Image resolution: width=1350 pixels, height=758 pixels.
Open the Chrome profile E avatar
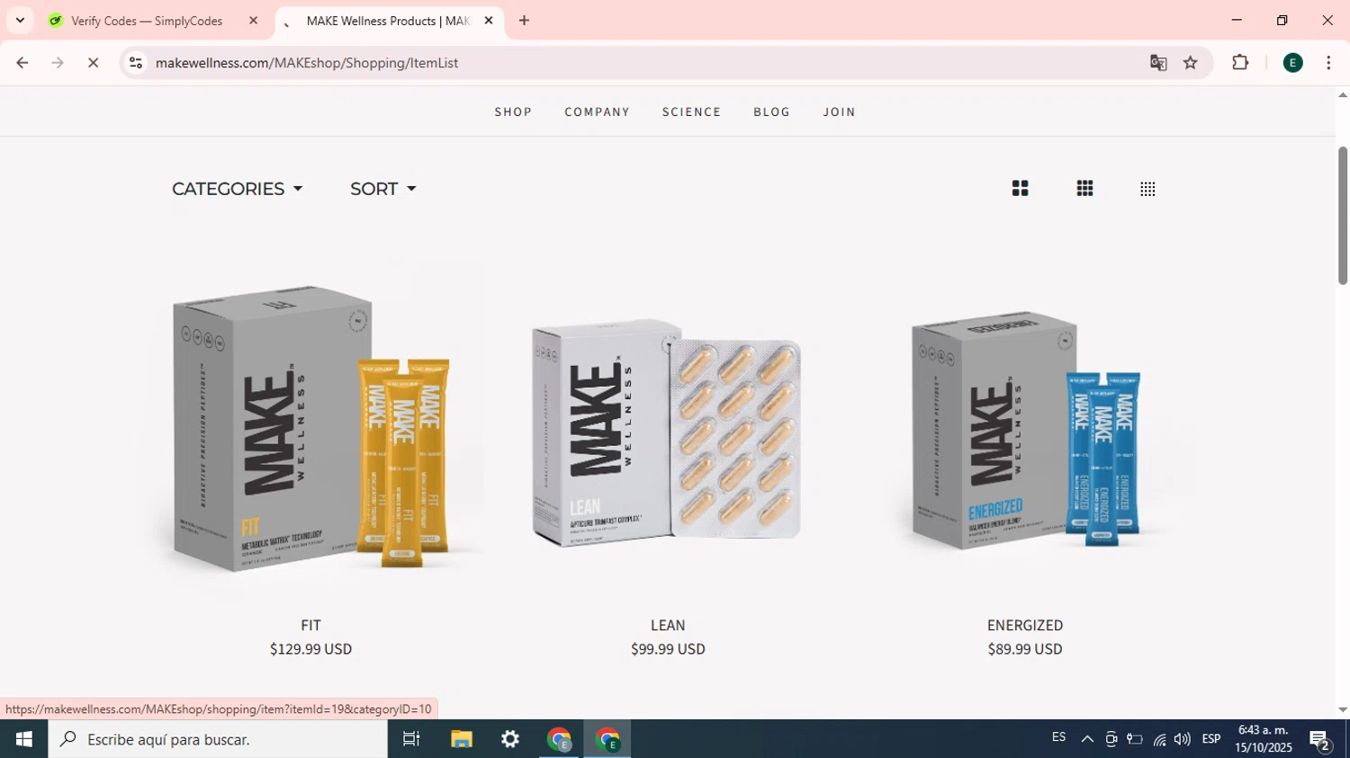point(1293,63)
